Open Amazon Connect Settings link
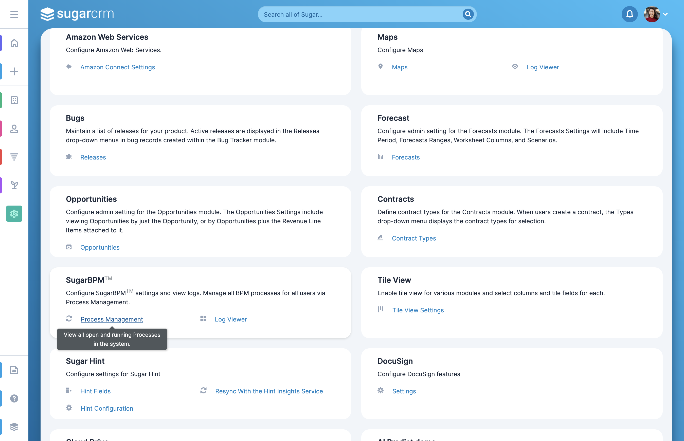Image resolution: width=684 pixels, height=441 pixels. coord(118,67)
